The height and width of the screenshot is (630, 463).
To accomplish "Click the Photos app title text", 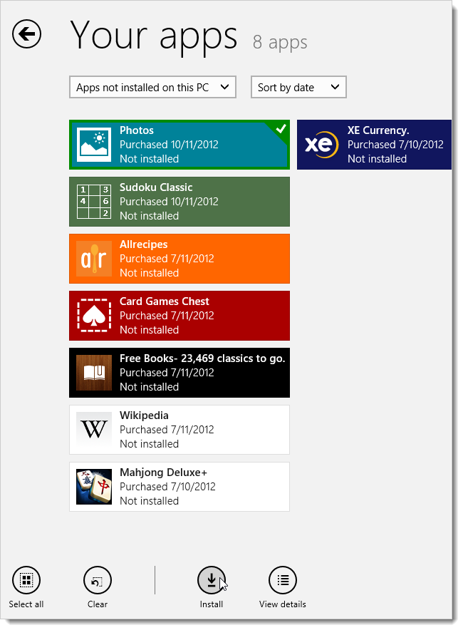I will coord(137,130).
